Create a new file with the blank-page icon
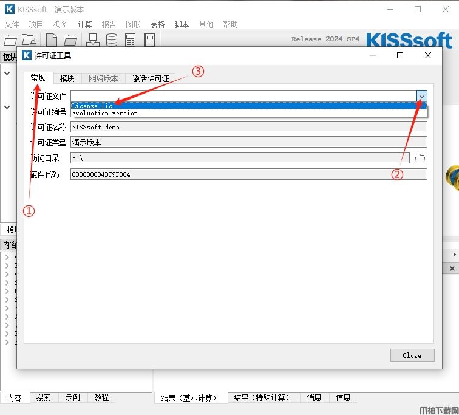Image resolution: width=459 pixels, height=415 pixels. point(52,40)
